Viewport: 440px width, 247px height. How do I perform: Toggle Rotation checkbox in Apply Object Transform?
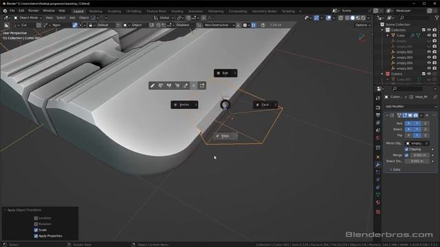pos(36,224)
